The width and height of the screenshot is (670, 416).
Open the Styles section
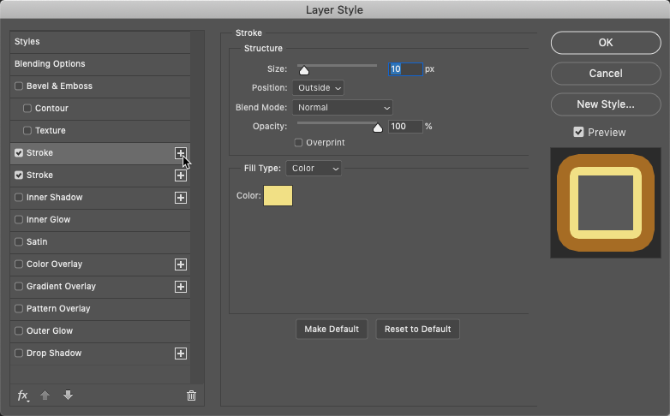click(x=100, y=42)
